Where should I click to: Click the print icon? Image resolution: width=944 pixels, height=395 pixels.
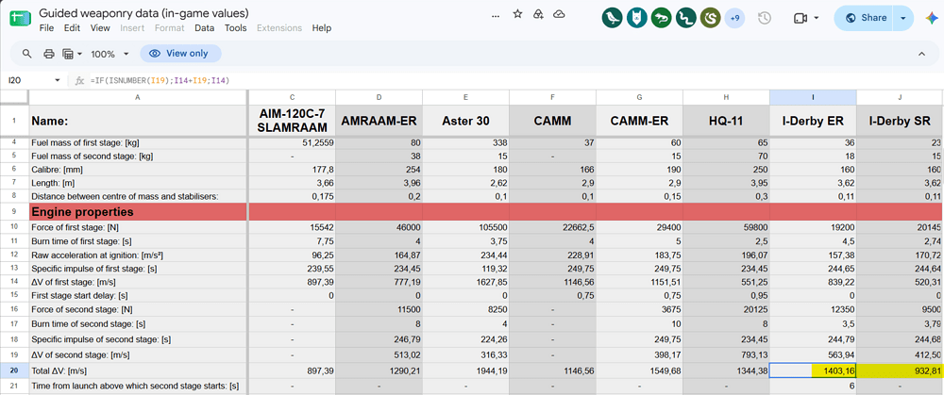49,54
